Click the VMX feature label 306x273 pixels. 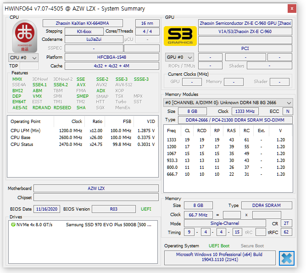[x=37, y=96]
